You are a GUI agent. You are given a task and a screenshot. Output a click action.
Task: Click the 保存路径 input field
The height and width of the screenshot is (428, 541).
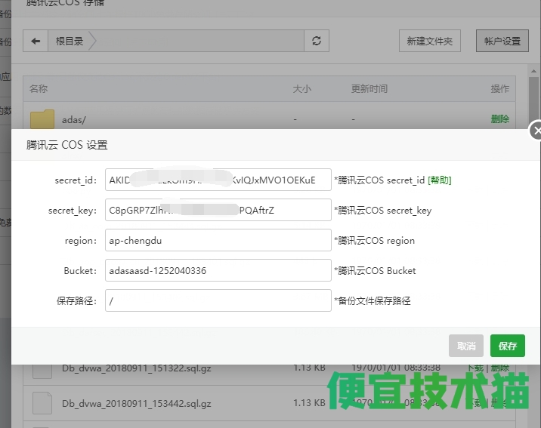tap(218, 300)
